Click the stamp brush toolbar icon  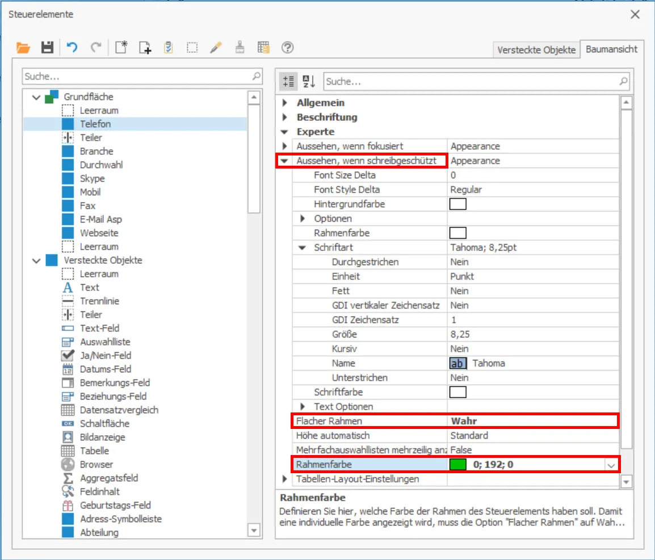pyautogui.click(x=240, y=48)
